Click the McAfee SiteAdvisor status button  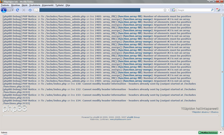(208, 132)
